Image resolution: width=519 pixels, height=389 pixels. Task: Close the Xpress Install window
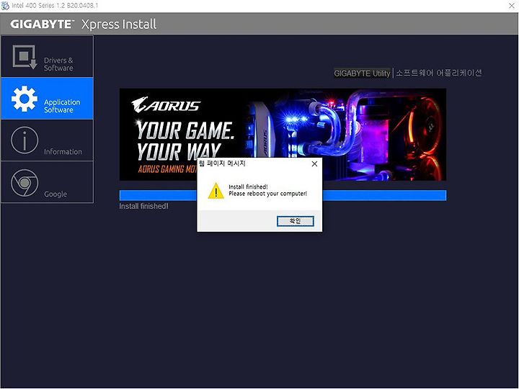[512, 6]
